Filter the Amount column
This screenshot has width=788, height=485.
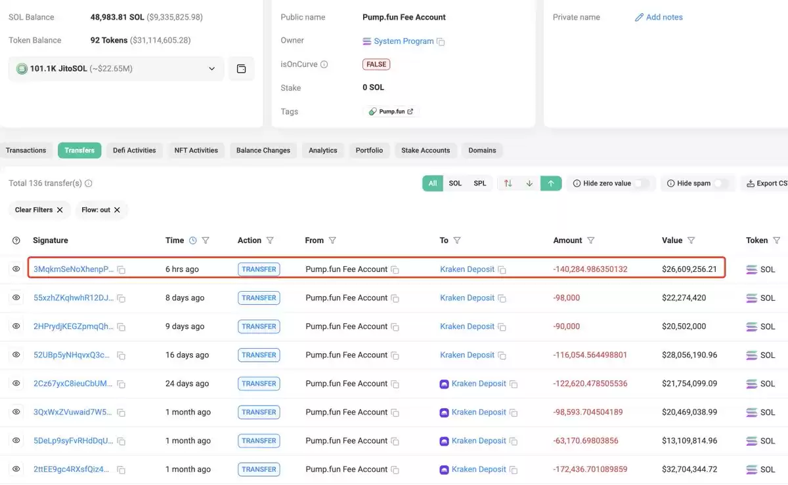pyautogui.click(x=591, y=241)
